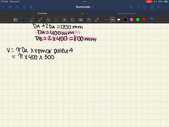169x127 pixels.
Task: Open the page thumbnails grid view
Action: point(10,7)
